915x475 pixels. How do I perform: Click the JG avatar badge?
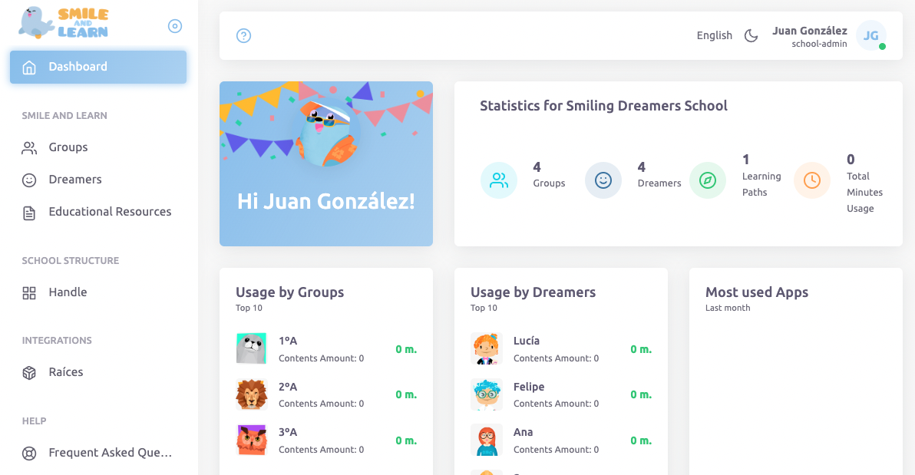tap(870, 35)
